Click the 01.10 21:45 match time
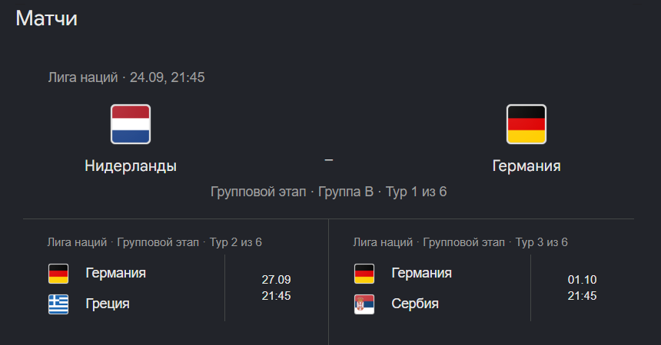Screen dimensions: 661x345 [582, 287]
